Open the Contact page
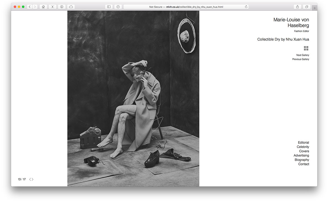Screen dimensions: 331x201 304,164
